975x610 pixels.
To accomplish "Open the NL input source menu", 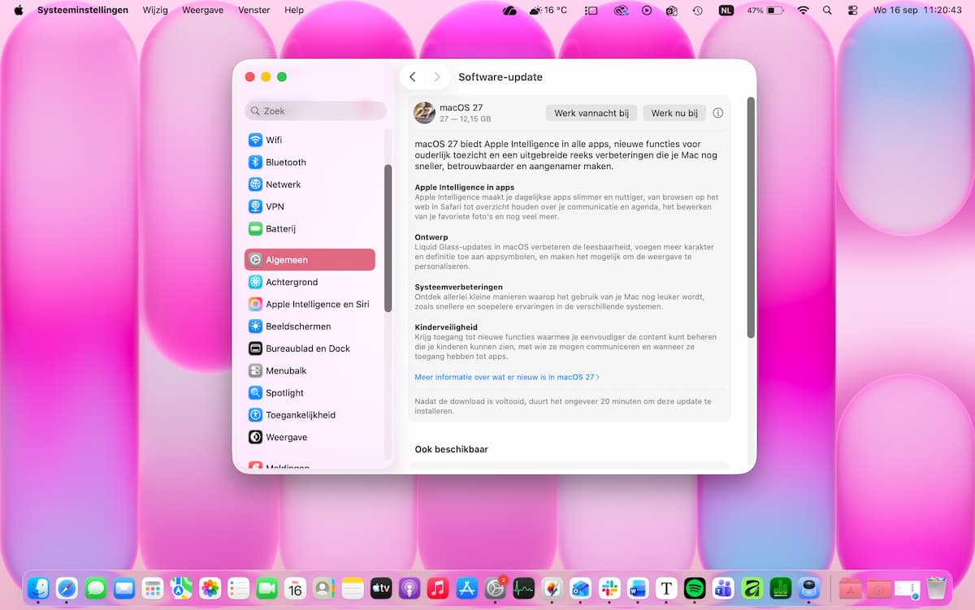I will [x=726, y=11].
